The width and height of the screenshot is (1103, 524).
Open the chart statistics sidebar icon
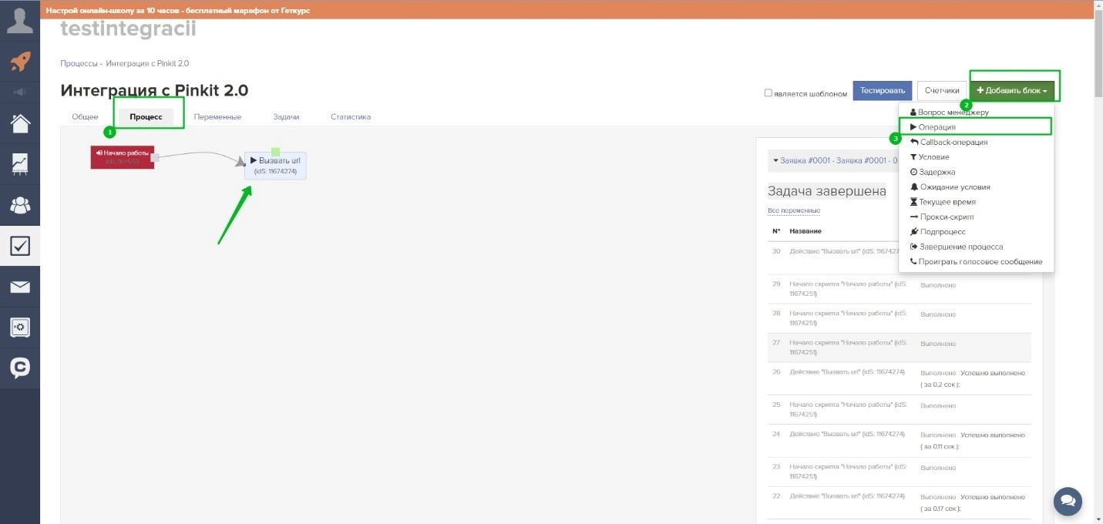click(20, 163)
